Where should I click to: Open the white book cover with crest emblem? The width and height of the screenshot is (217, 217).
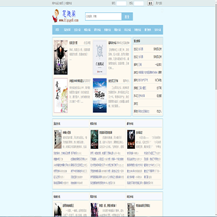(99, 57)
